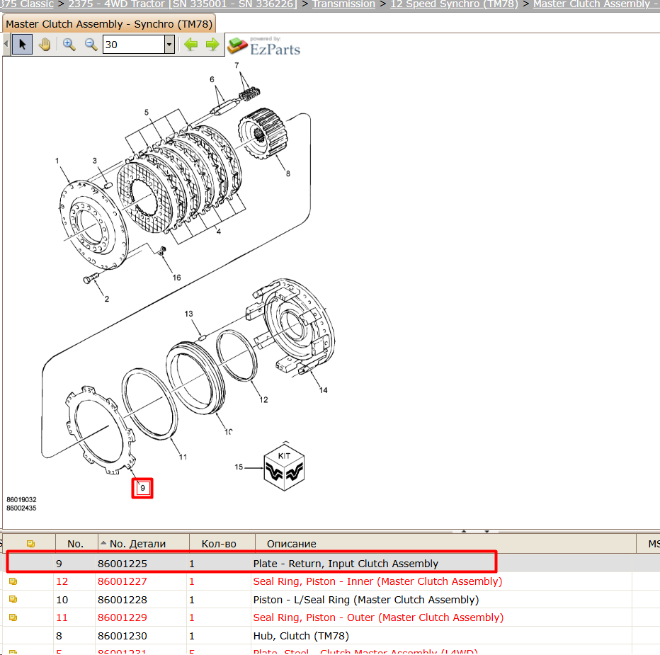Sort by the notes icon column header

click(30, 543)
